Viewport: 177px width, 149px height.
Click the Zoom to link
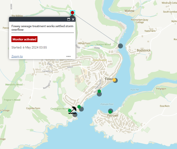click(x=17, y=56)
